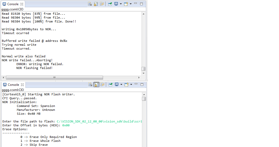Open Display Selected Console dropdown in bottom console
The height and width of the screenshot is (147, 279).
tap(121, 84)
